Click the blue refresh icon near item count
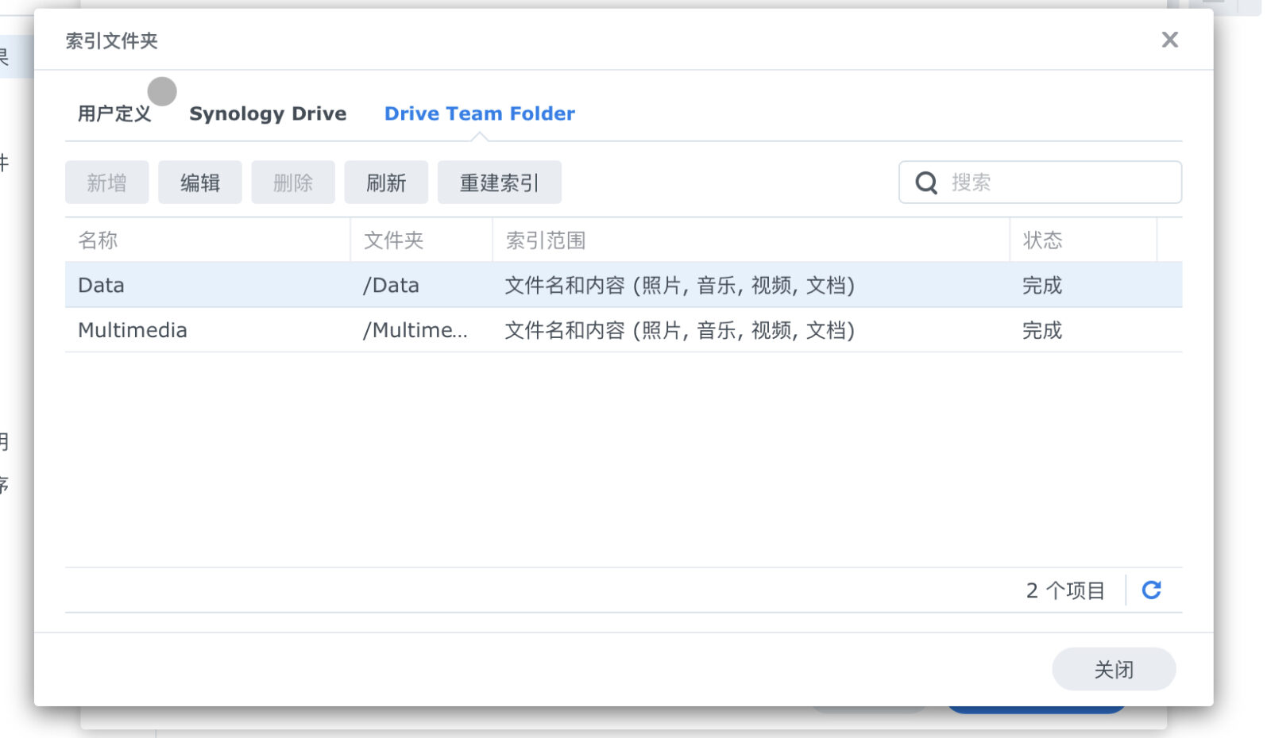The width and height of the screenshot is (1271, 738). click(x=1151, y=590)
